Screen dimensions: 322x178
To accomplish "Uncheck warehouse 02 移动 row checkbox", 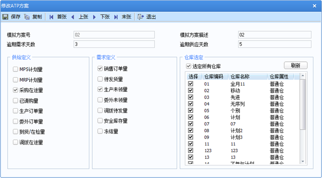I will click(190, 90).
